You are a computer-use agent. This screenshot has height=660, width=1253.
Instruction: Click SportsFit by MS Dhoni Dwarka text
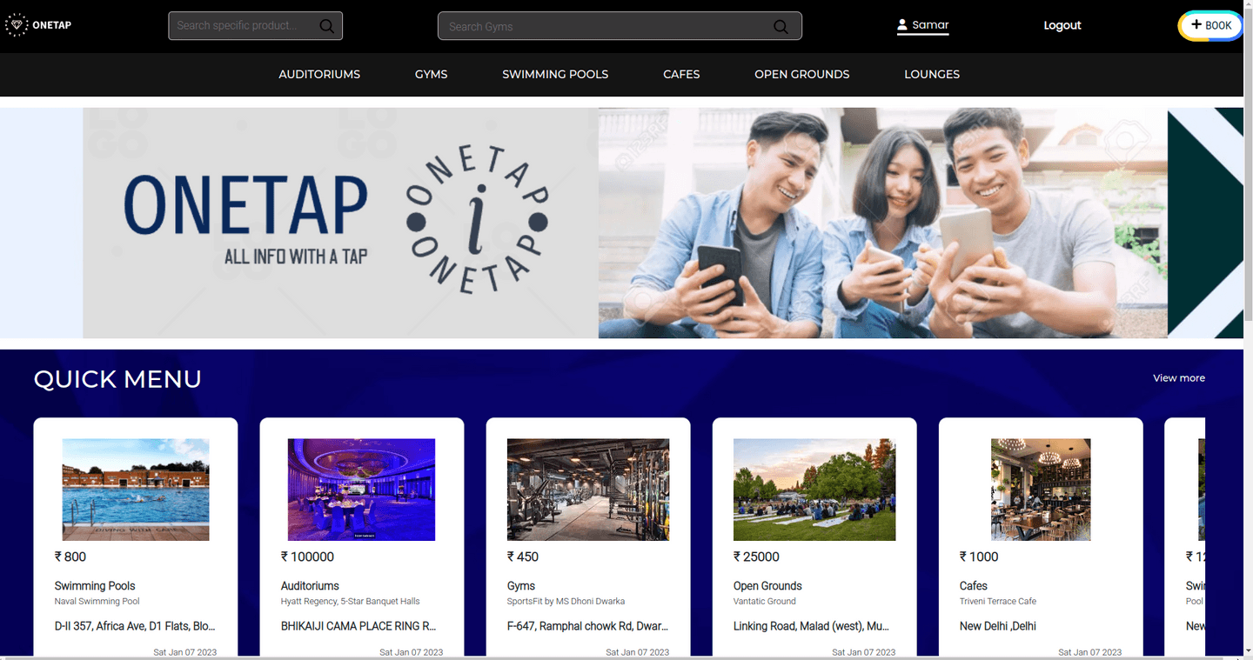point(566,601)
